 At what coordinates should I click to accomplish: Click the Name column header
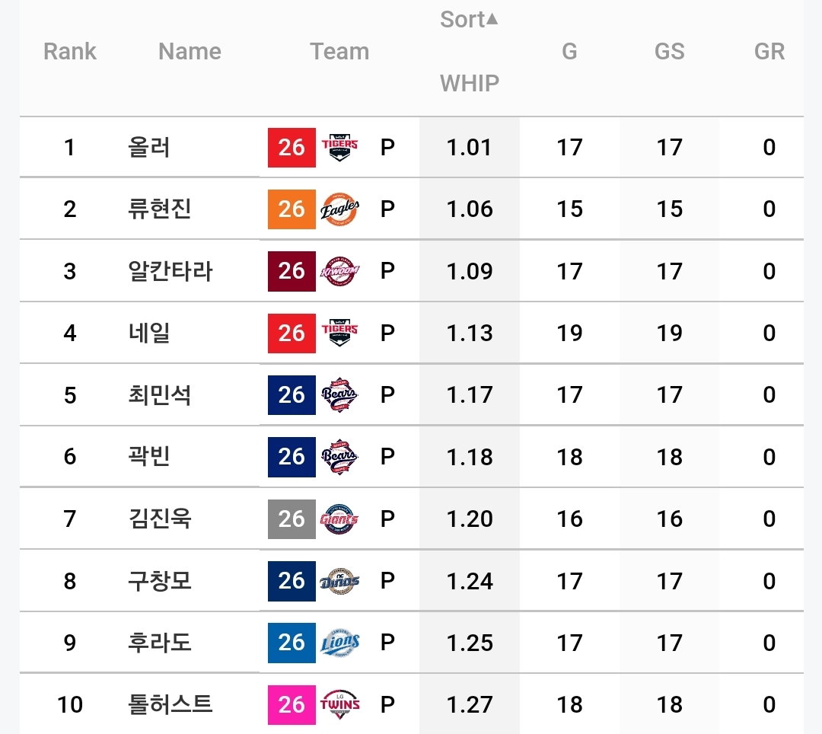pyautogui.click(x=190, y=51)
